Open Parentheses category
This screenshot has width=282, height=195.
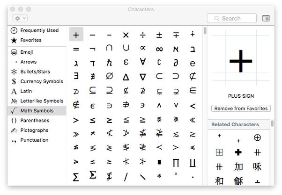pyautogui.click(x=37, y=121)
